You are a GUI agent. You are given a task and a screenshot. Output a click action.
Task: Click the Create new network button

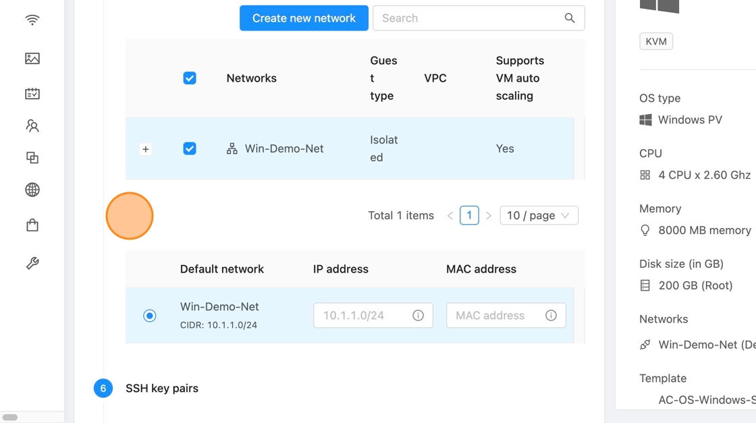[304, 18]
